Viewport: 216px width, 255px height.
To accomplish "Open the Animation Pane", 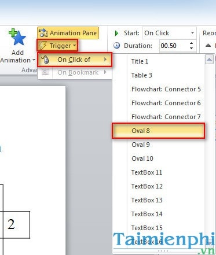I will click(68, 33).
